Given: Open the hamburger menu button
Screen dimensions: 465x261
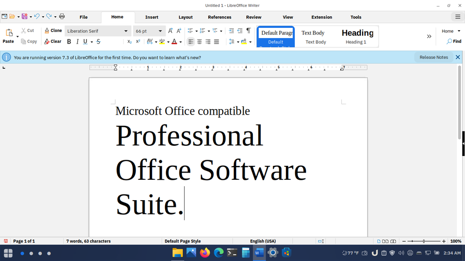Looking at the screenshot, I should click(458, 17).
